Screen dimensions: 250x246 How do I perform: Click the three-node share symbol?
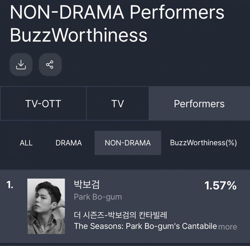coord(50,65)
